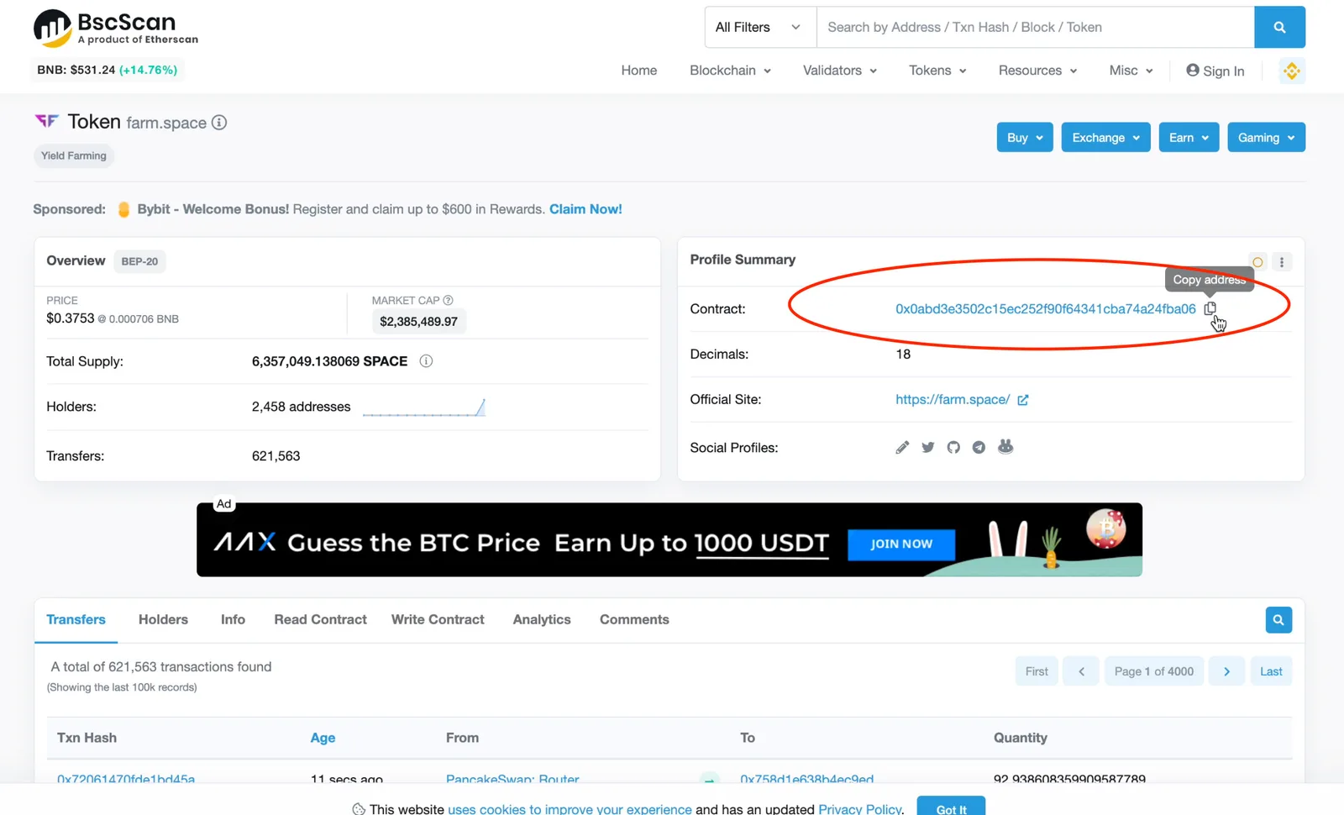Open the Write Contract tab
This screenshot has width=1344, height=815.
438,620
